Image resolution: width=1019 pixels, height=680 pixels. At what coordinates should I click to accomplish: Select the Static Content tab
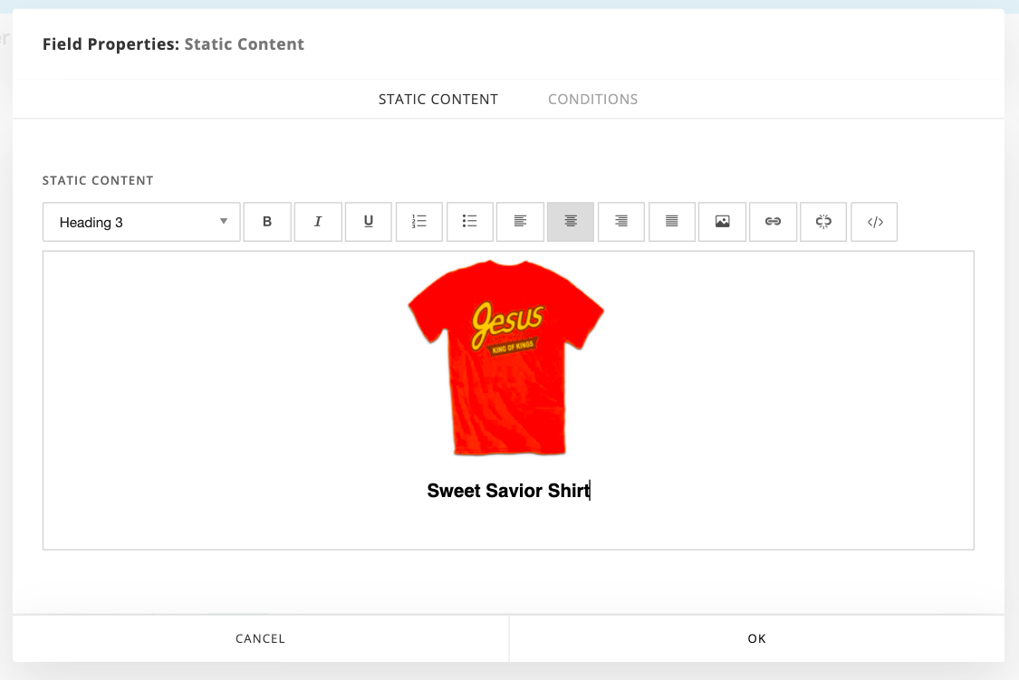pyautogui.click(x=438, y=100)
